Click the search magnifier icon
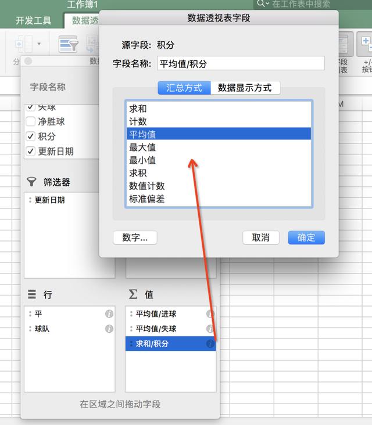Screen dimensions: 372x425 [x=262, y=4]
